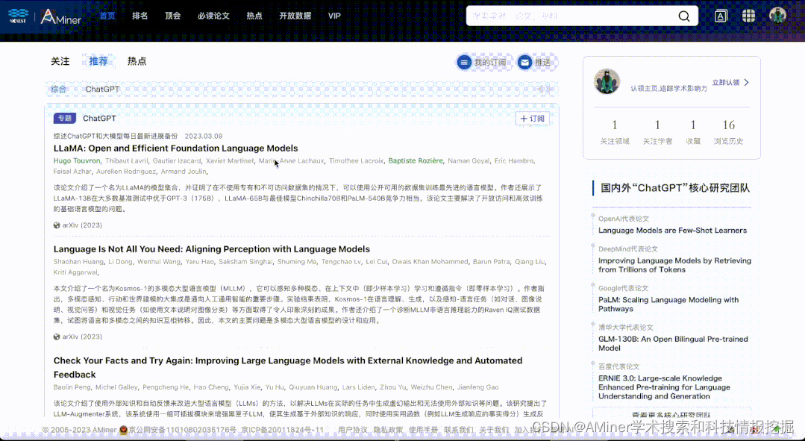Screen dimensions: 805x441
Task: Click 用户协议 in footer
Action: point(352,430)
